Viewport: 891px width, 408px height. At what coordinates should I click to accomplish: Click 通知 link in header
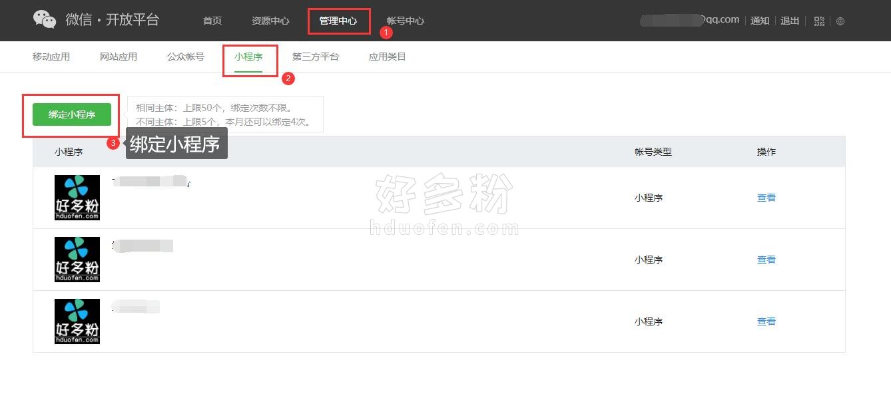coord(760,21)
